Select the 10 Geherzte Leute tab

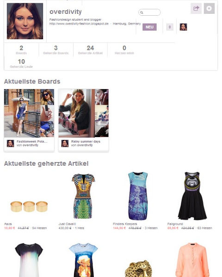[x=21, y=64]
